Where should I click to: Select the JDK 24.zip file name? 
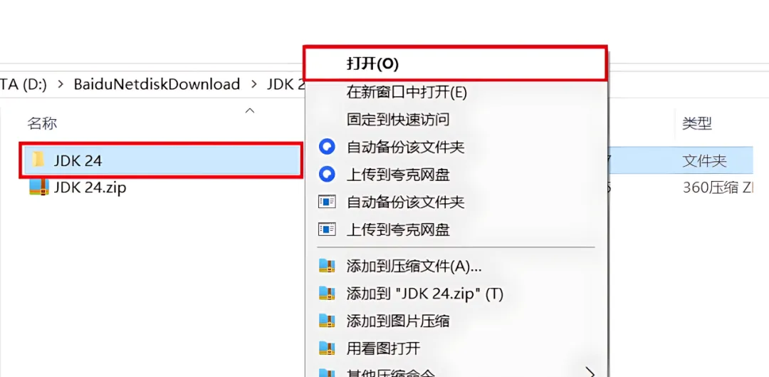click(x=90, y=187)
